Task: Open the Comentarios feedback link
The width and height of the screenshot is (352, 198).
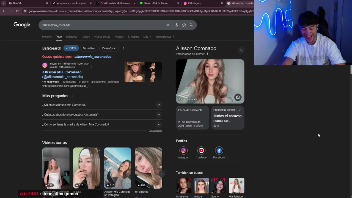Action: 155,131
